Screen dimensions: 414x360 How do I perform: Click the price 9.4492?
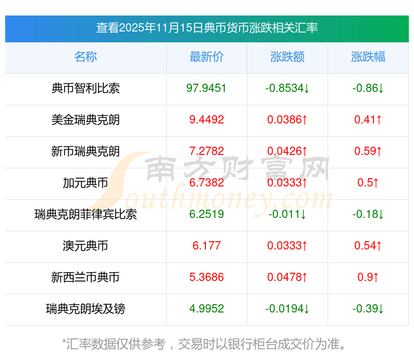(x=206, y=120)
